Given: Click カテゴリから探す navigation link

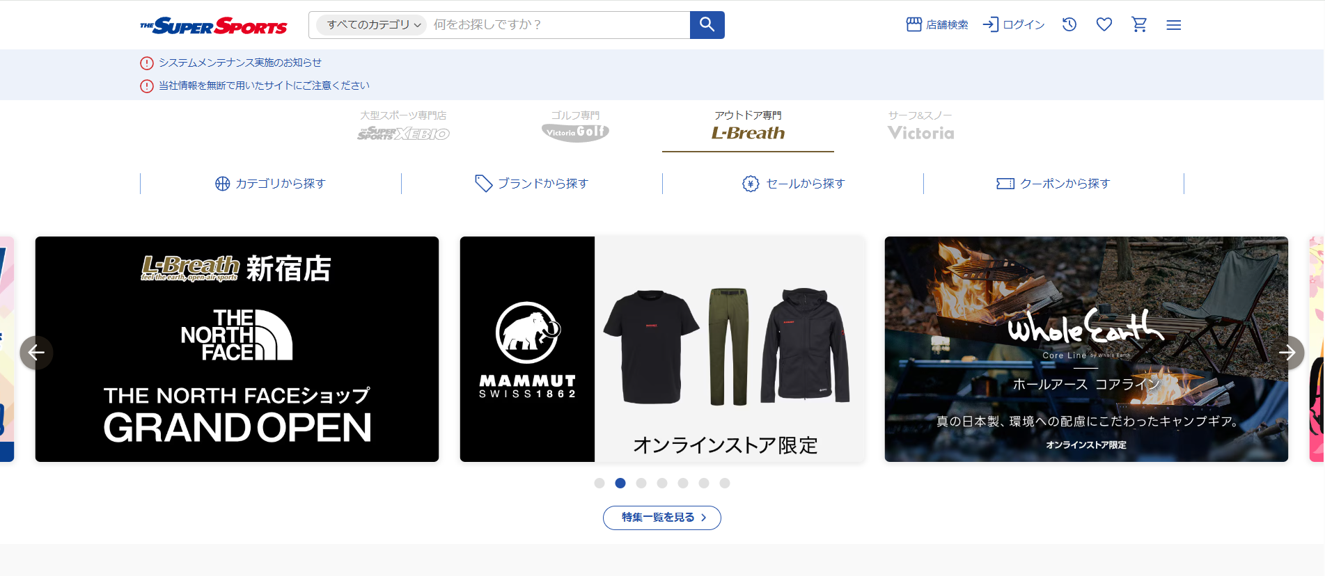Looking at the screenshot, I should tap(271, 184).
